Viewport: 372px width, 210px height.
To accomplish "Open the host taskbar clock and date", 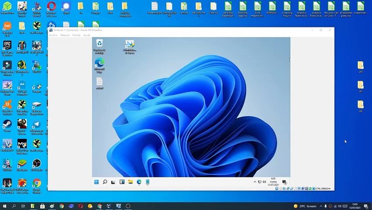I will click(354, 206).
